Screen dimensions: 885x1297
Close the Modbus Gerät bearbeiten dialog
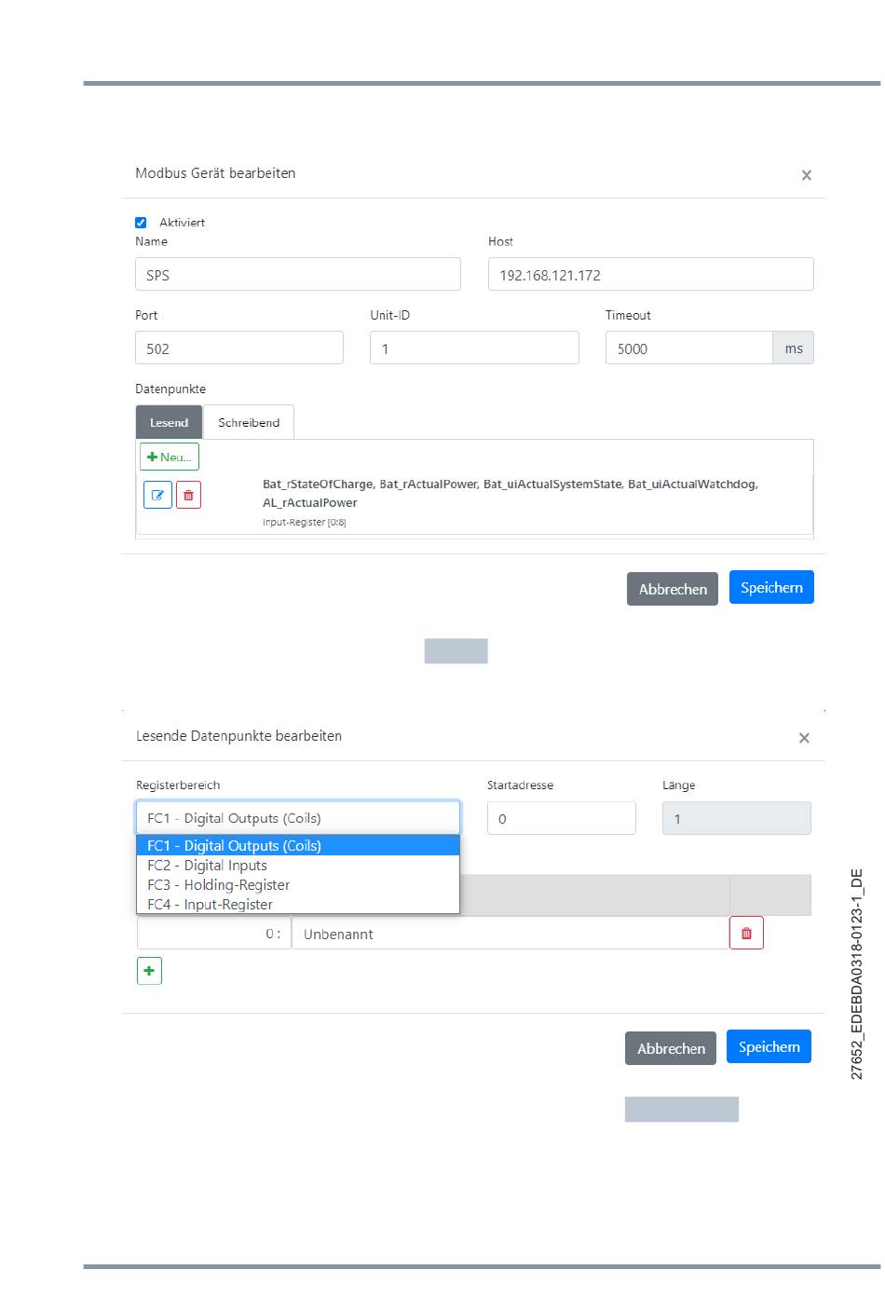click(807, 175)
